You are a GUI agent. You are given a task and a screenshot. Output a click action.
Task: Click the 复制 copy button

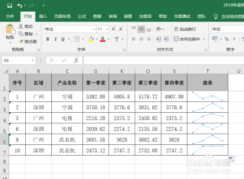pos(26,34)
